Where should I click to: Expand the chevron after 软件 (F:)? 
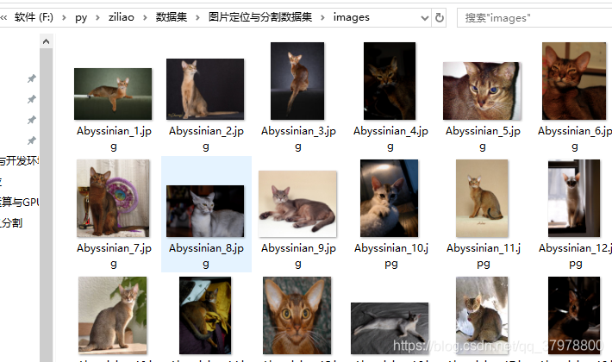point(64,17)
